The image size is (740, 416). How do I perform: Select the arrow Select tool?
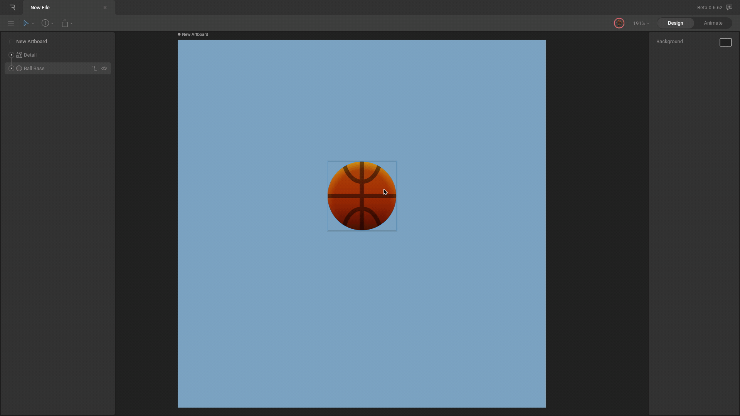coord(26,23)
